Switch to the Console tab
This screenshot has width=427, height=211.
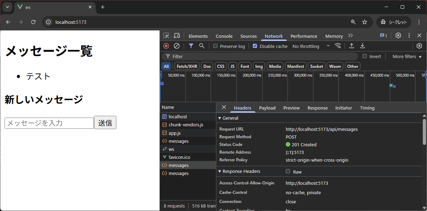coord(224,36)
